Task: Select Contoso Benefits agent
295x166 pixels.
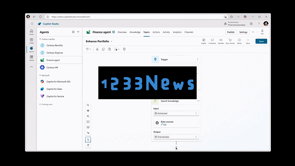Action: (x=59, y=45)
